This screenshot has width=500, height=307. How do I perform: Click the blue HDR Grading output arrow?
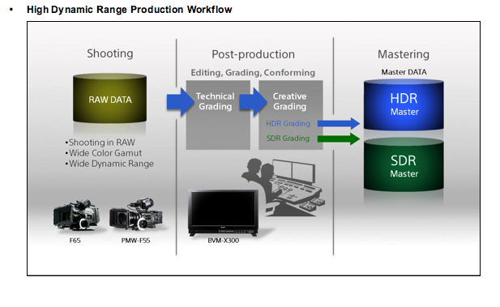pos(339,123)
